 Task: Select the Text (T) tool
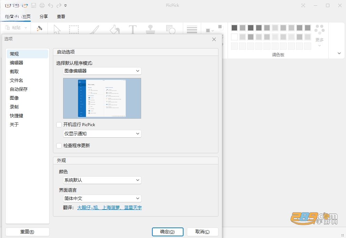(x=133, y=29)
